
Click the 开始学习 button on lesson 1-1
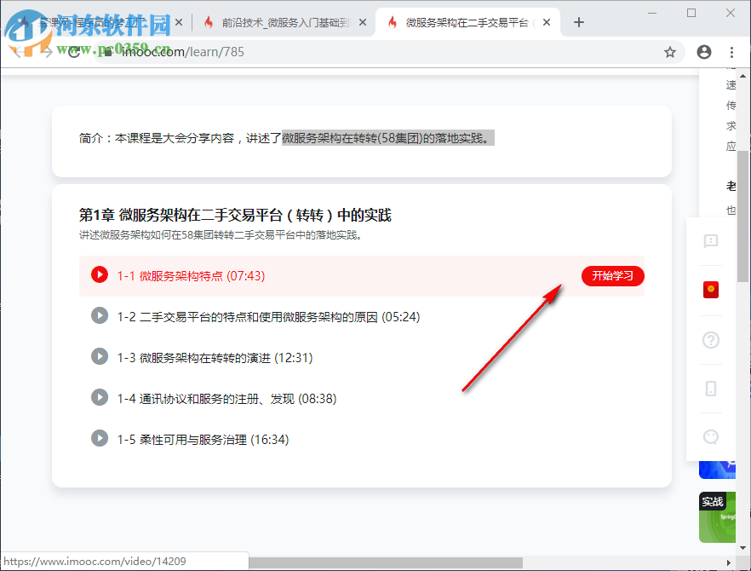coord(612,275)
